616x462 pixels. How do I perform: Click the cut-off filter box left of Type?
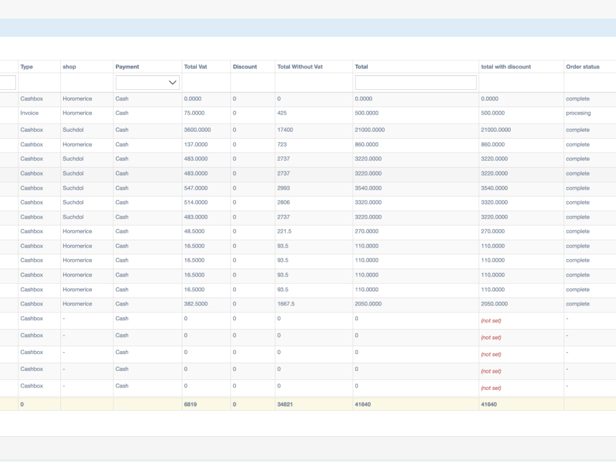[8, 83]
